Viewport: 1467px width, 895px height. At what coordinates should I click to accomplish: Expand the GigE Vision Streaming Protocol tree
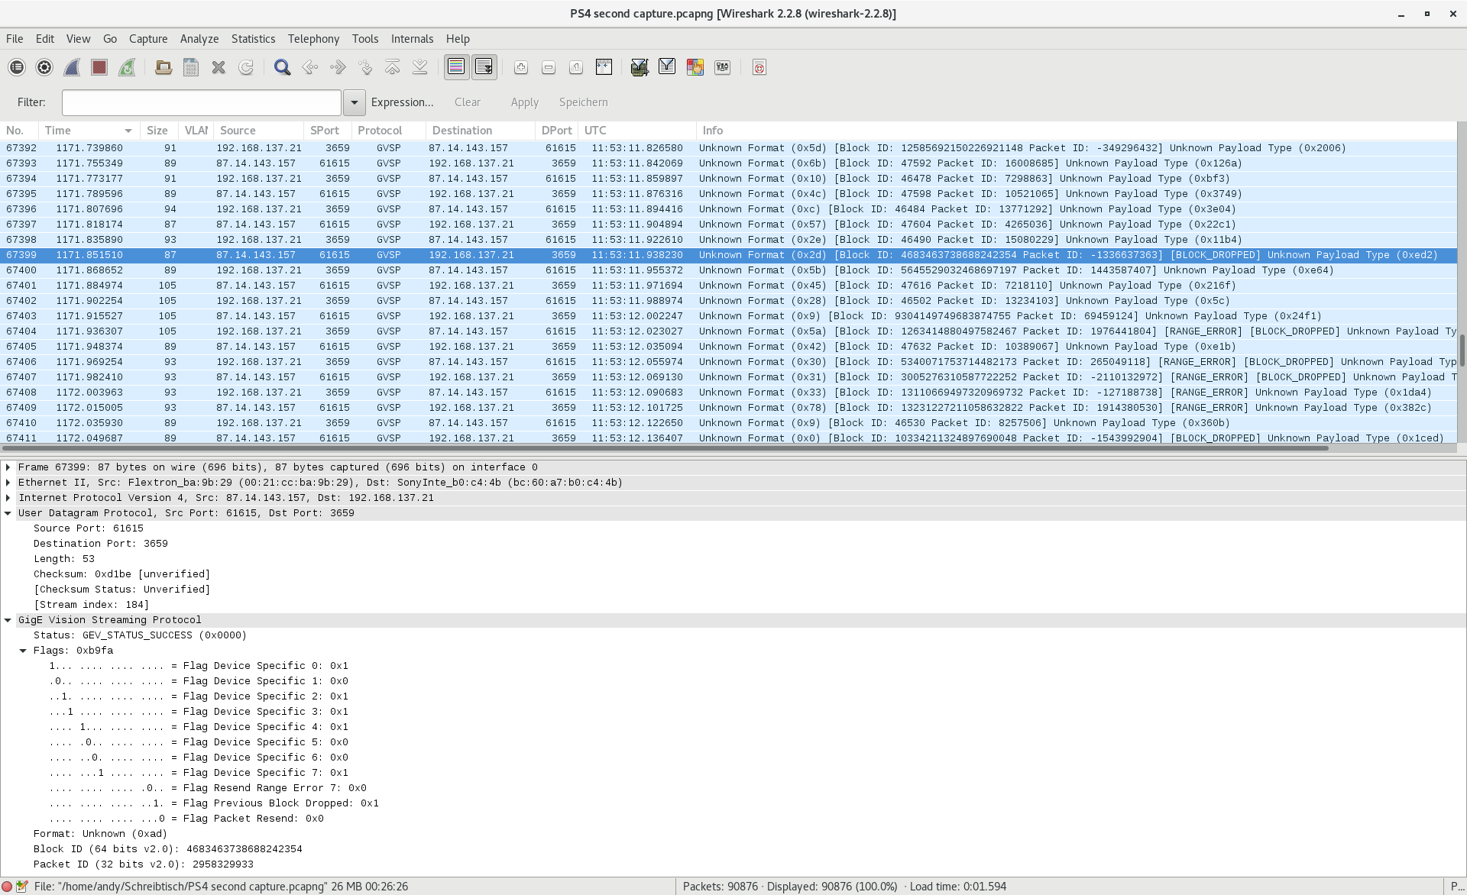[x=11, y=619]
